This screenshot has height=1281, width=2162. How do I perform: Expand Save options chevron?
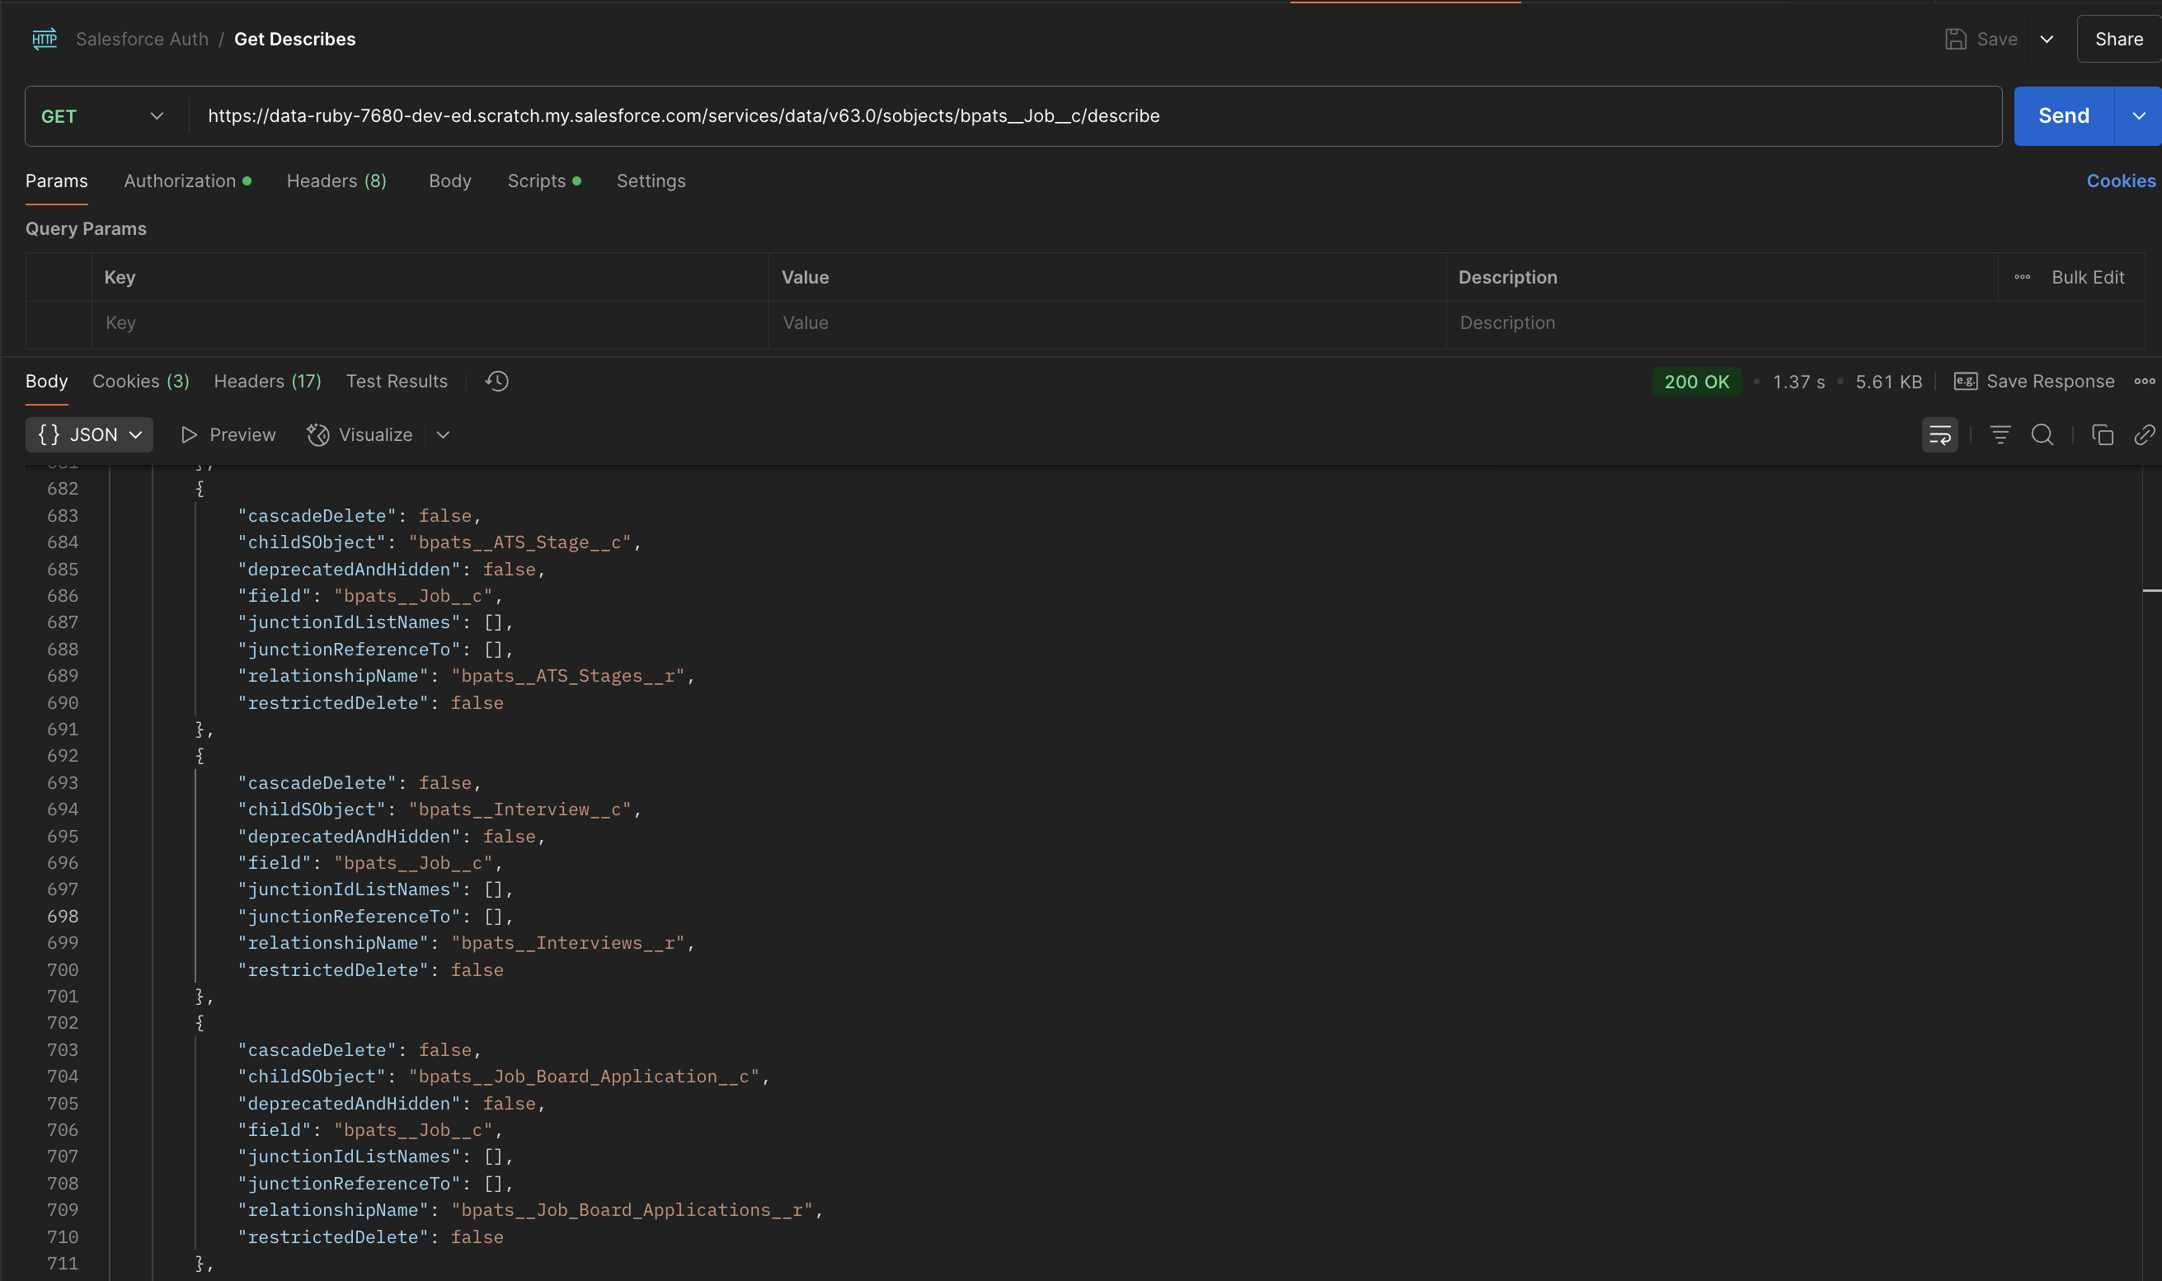(x=2047, y=40)
